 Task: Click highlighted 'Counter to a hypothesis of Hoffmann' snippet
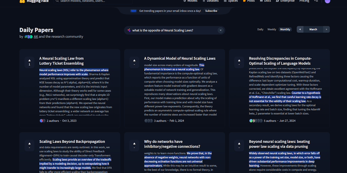[x=285, y=97]
